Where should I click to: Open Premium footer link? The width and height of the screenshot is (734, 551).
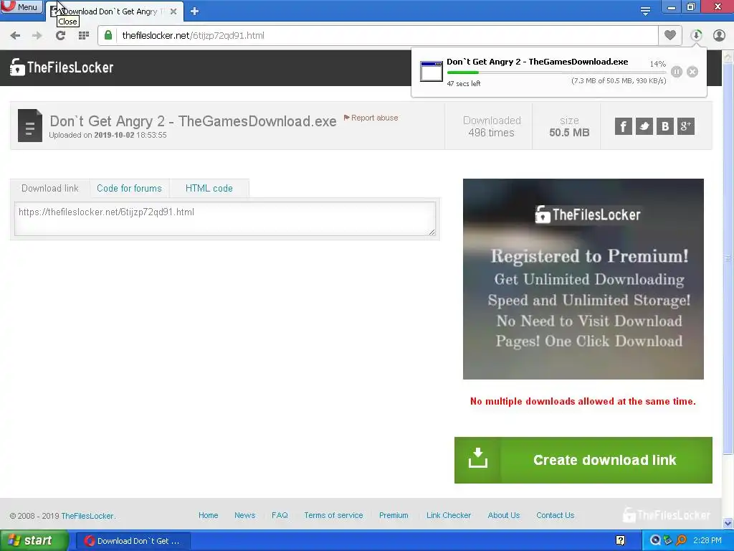pyautogui.click(x=394, y=515)
